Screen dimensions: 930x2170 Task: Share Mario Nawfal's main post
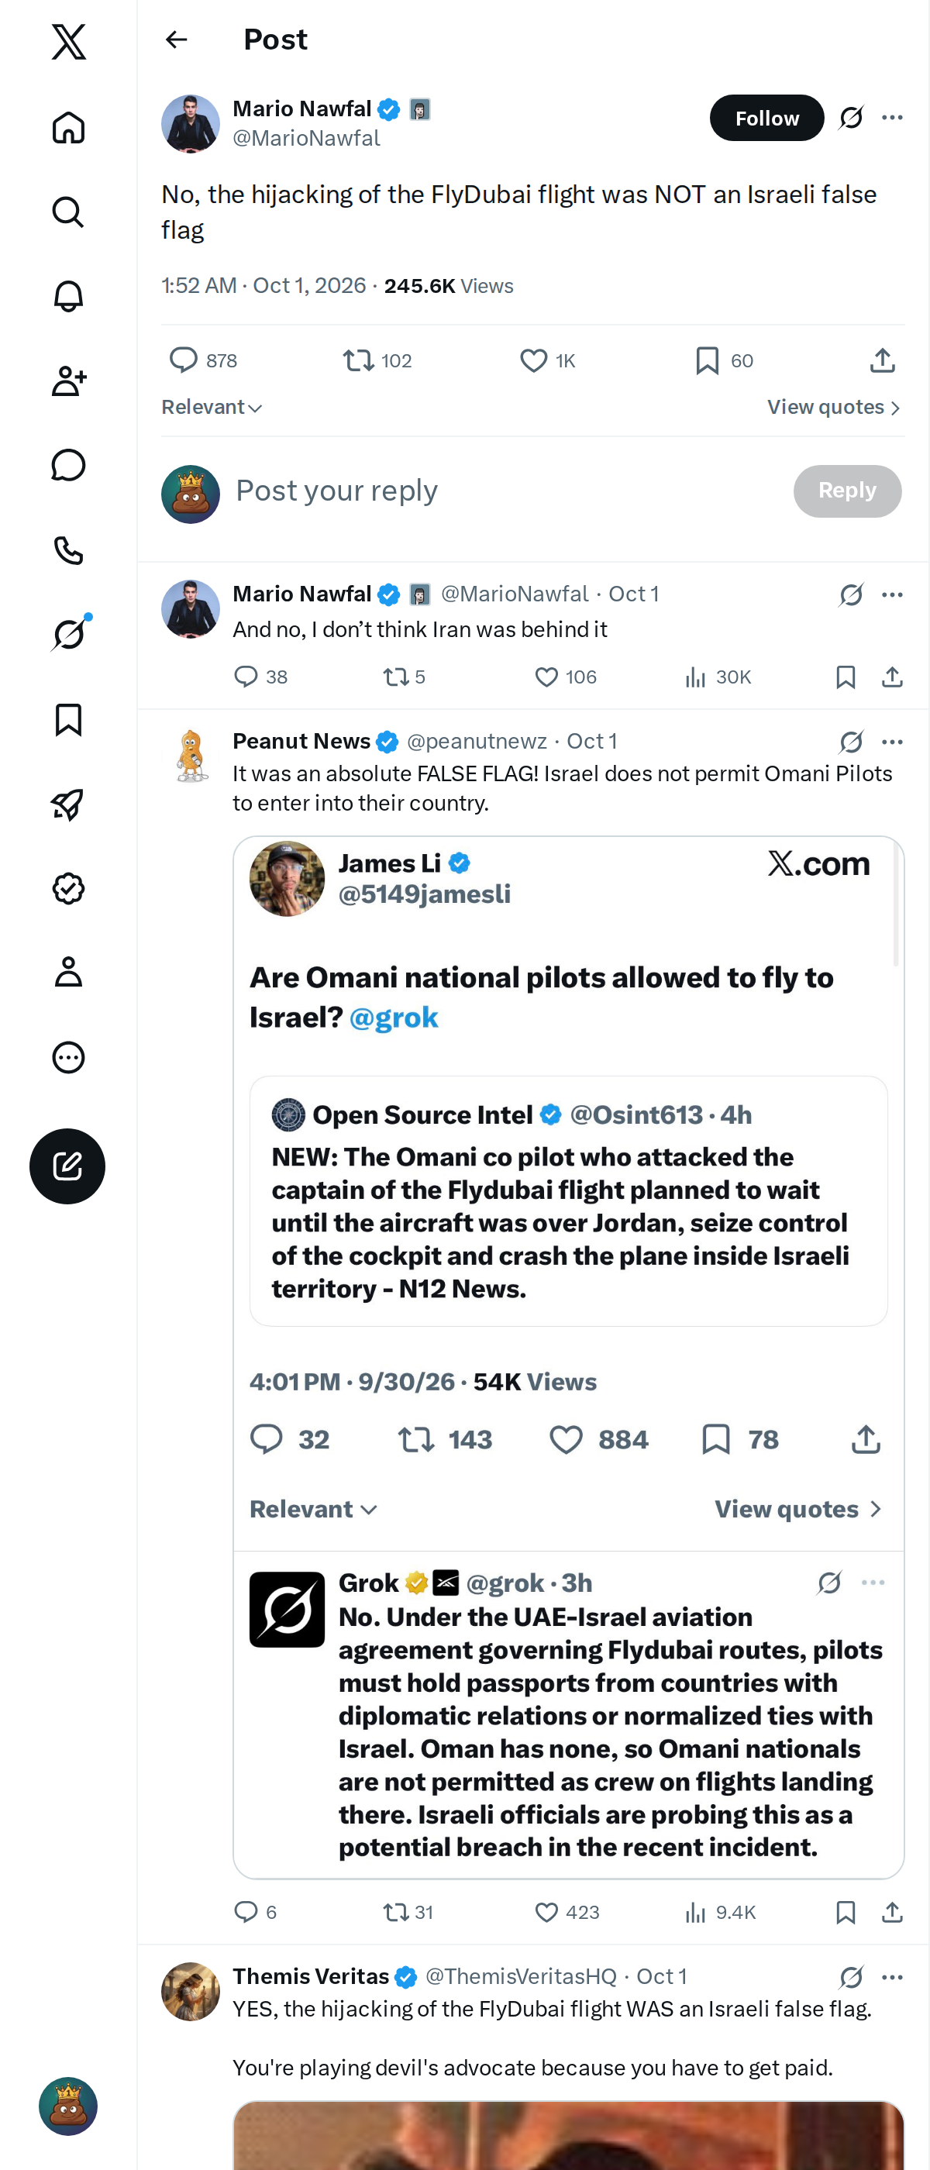coord(881,360)
